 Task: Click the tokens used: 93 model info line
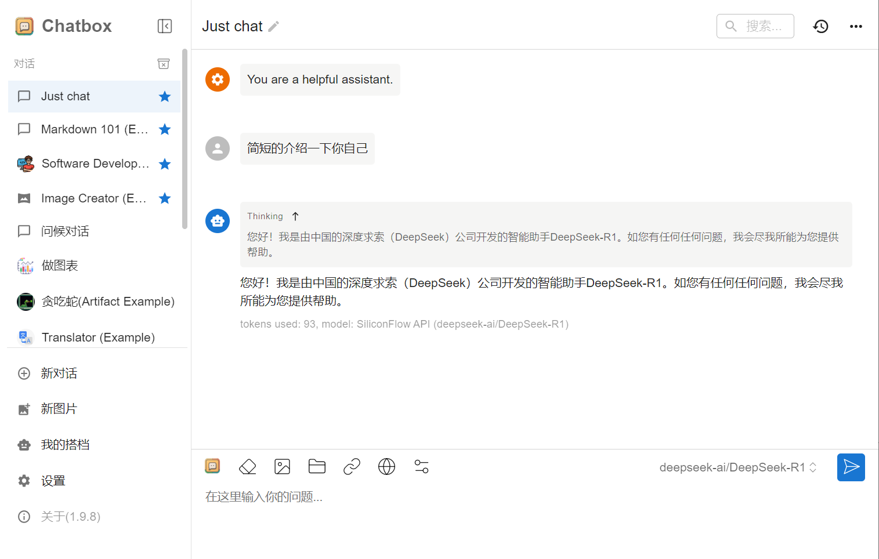point(404,324)
